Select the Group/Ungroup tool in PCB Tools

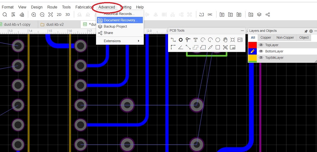[x=225, y=47]
